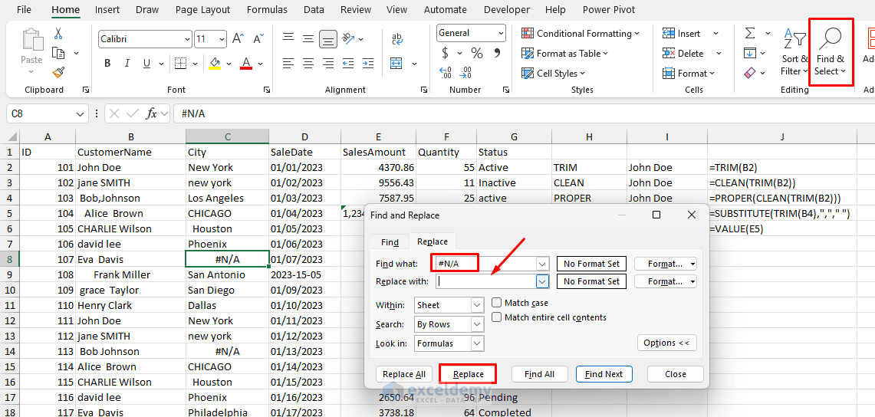Open the font name Calibri dropdown
The width and height of the screenshot is (875, 417).
(x=187, y=39)
